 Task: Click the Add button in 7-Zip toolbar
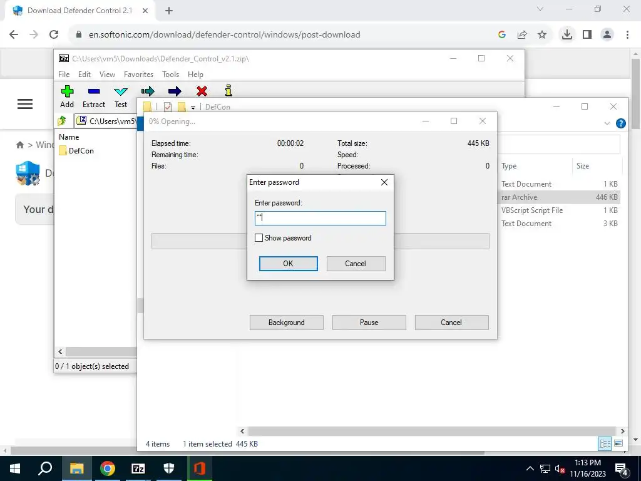click(x=67, y=97)
